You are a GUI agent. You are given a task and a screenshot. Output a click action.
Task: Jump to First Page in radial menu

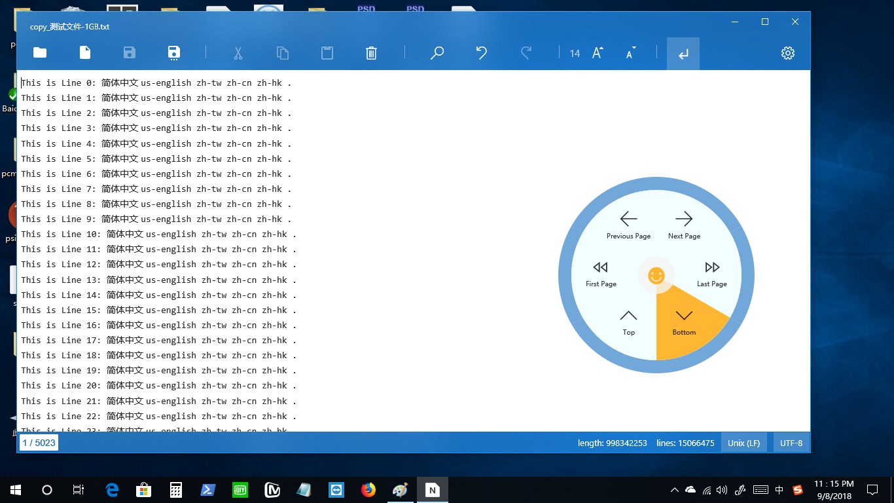point(601,274)
